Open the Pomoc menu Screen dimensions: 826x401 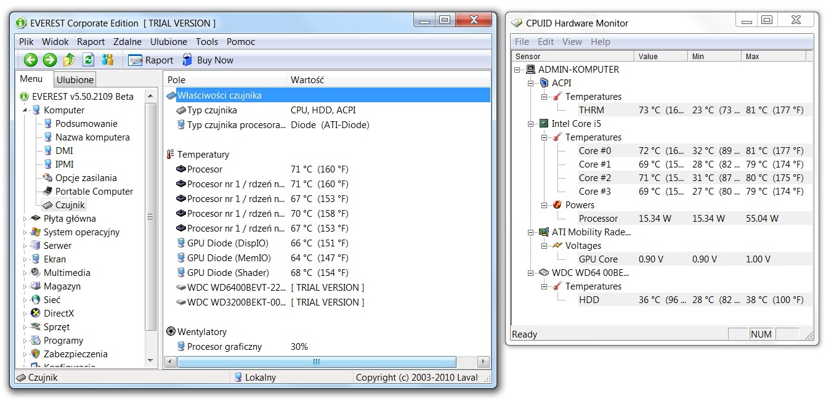pyautogui.click(x=241, y=42)
